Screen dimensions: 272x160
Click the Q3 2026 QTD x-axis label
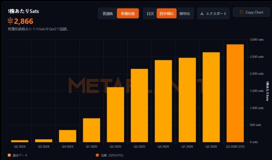pos(235,147)
